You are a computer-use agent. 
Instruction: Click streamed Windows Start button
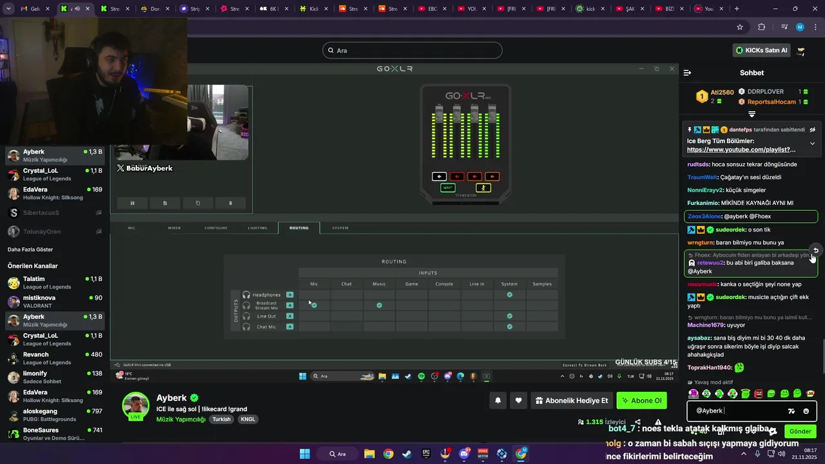(x=302, y=376)
